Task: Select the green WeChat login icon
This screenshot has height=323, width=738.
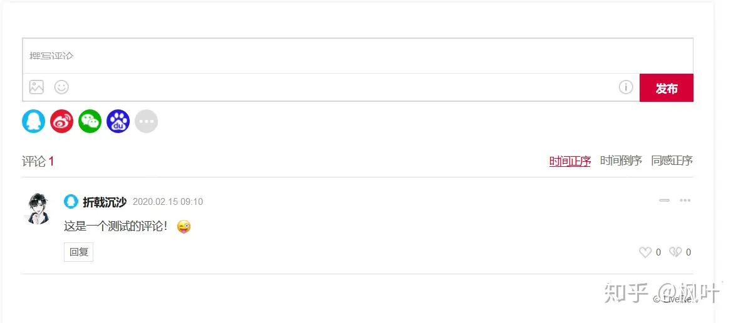Action: pyautogui.click(x=90, y=122)
